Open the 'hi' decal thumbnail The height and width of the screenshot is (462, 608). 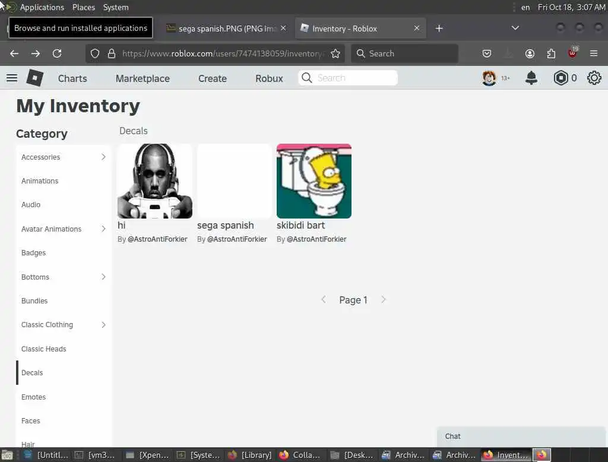[x=155, y=181]
